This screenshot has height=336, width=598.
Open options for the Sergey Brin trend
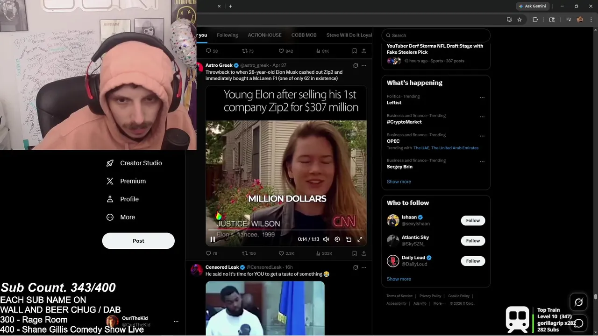(x=482, y=162)
